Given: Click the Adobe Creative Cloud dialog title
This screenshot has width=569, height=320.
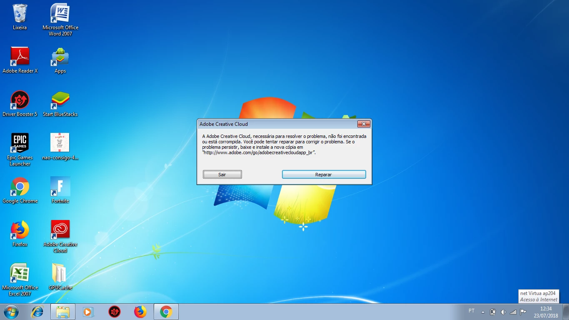Looking at the screenshot, I should coord(224,124).
